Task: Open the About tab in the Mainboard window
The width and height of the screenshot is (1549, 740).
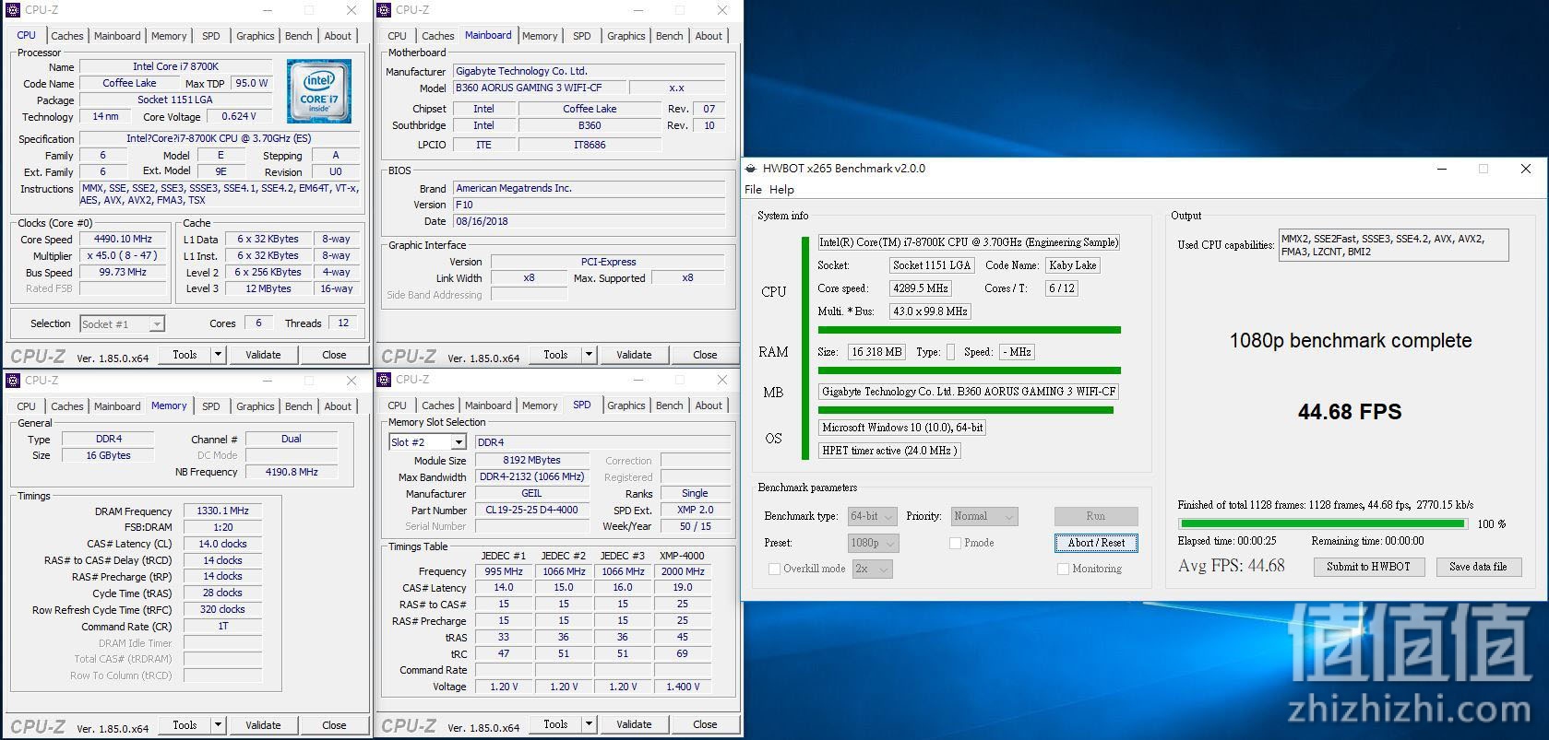Action: click(x=709, y=36)
